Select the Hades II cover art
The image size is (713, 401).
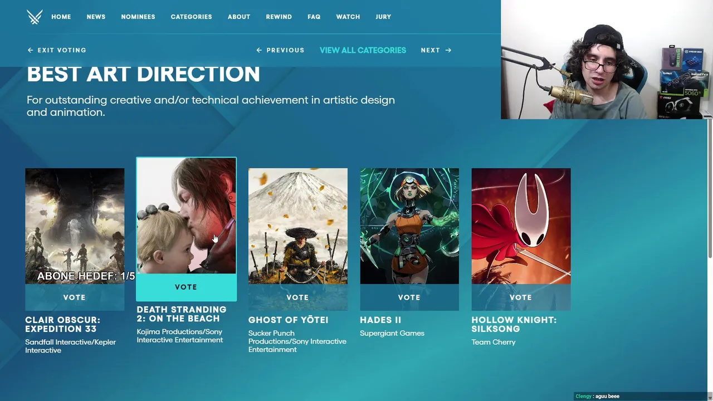(409, 226)
